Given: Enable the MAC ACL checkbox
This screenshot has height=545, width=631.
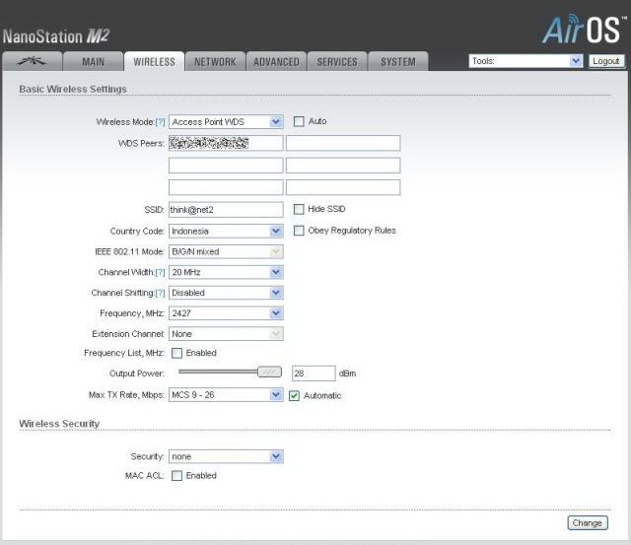Looking at the screenshot, I should [x=176, y=476].
